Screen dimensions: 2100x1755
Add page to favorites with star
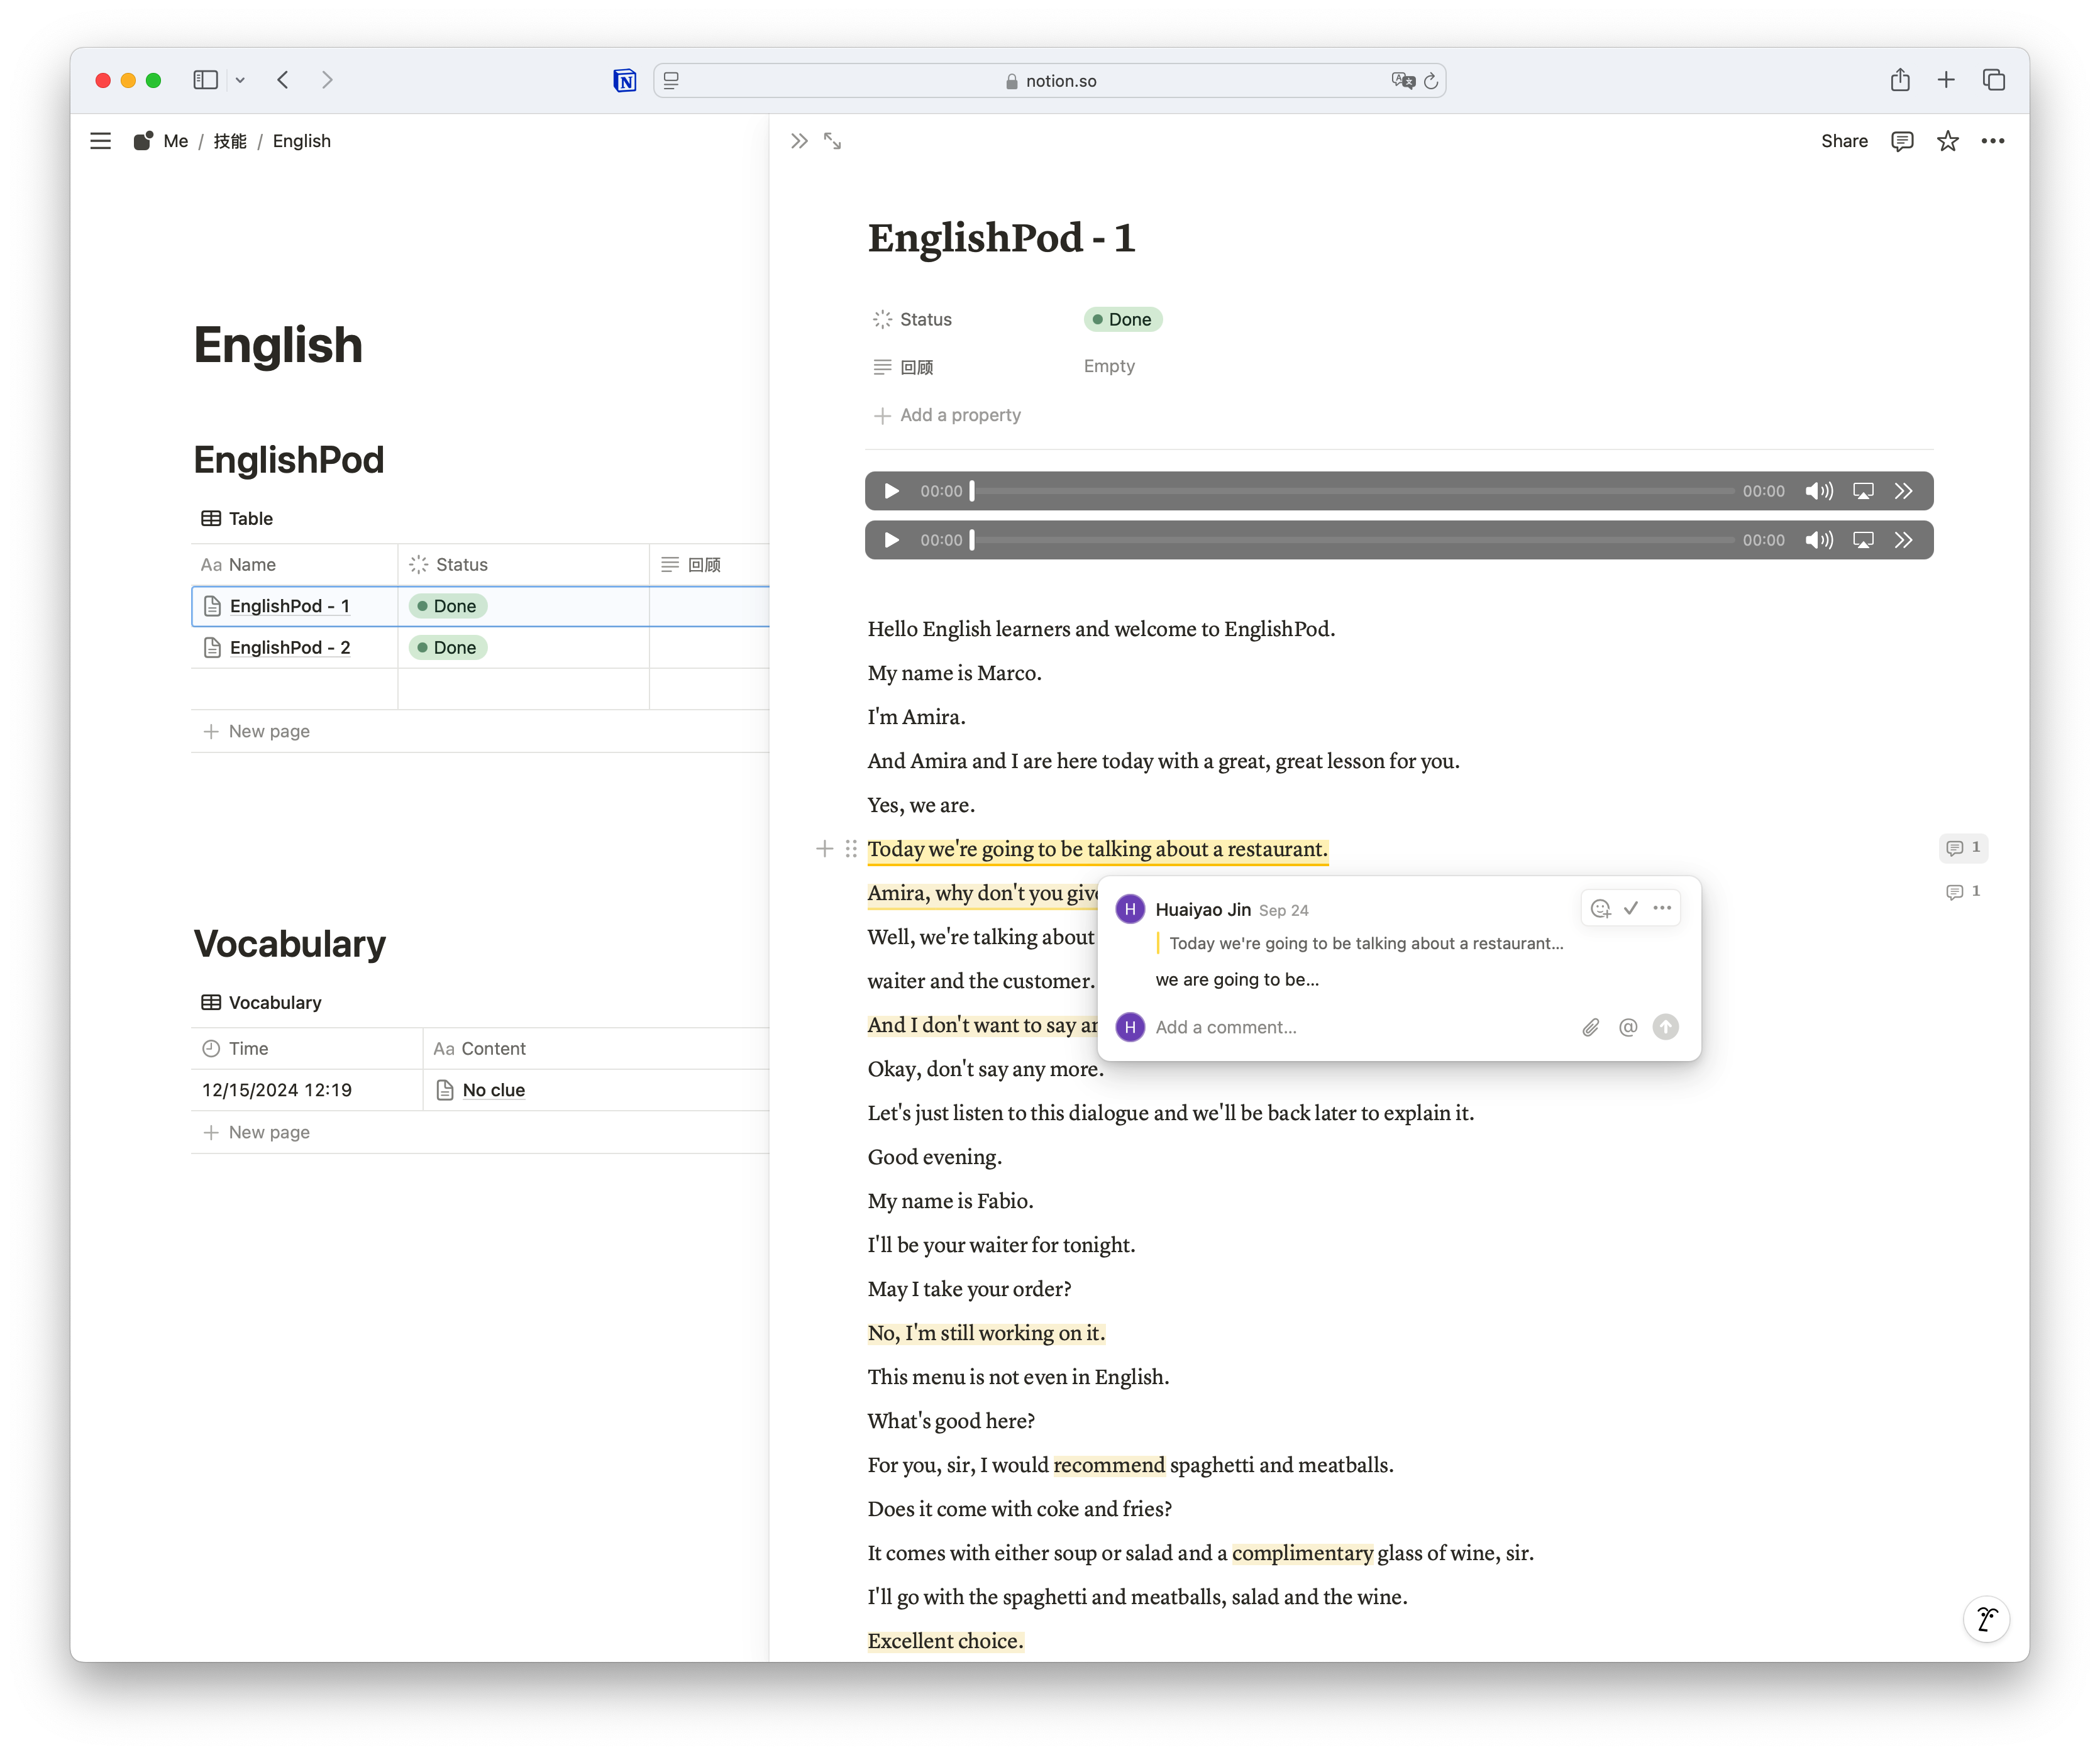[x=1947, y=141]
